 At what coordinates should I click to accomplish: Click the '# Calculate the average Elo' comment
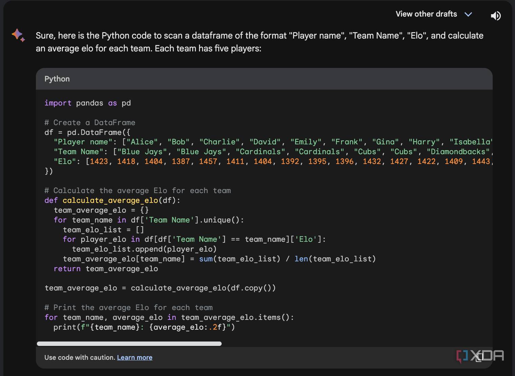pyautogui.click(x=137, y=191)
